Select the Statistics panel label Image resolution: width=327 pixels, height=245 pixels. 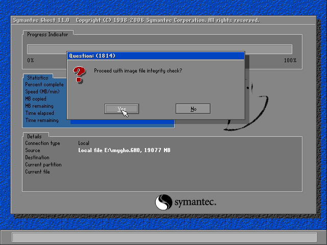coord(38,78)
